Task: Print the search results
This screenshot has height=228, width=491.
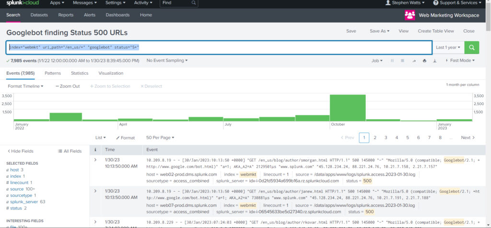Action: pos(424,61)
